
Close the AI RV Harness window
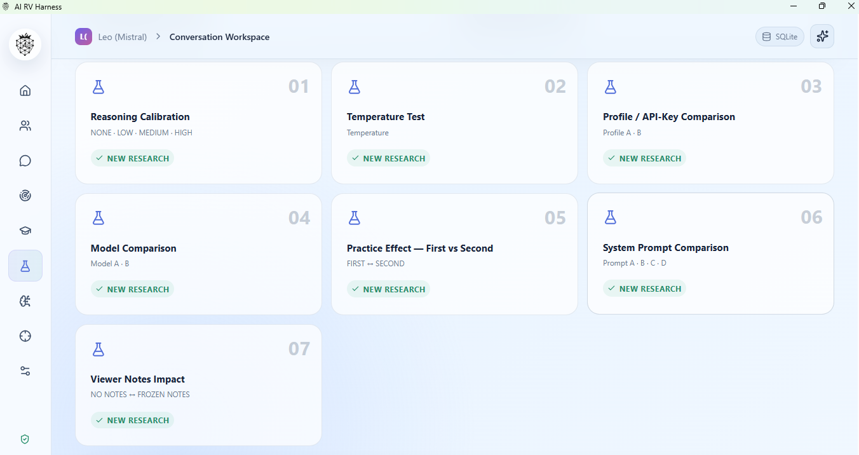coord(851,6)
